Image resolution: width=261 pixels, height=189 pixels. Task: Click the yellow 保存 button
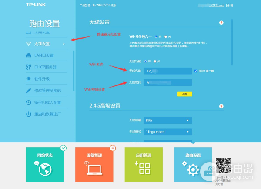[x=185, y=94]
